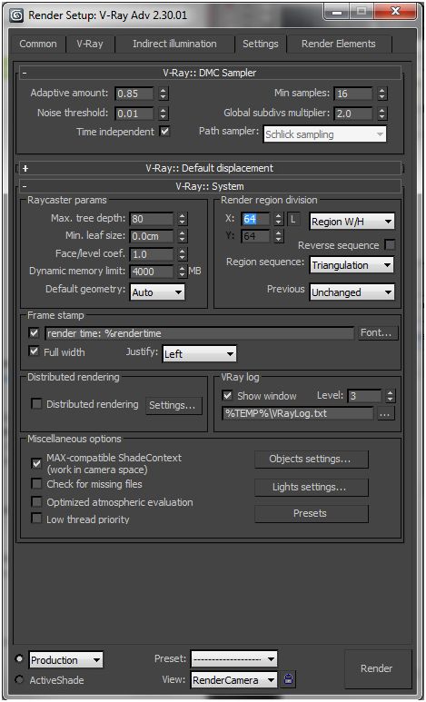Screen dimensions: 426x702
Task: Click the Dynamic memory limit field
Action: (152, 272)
